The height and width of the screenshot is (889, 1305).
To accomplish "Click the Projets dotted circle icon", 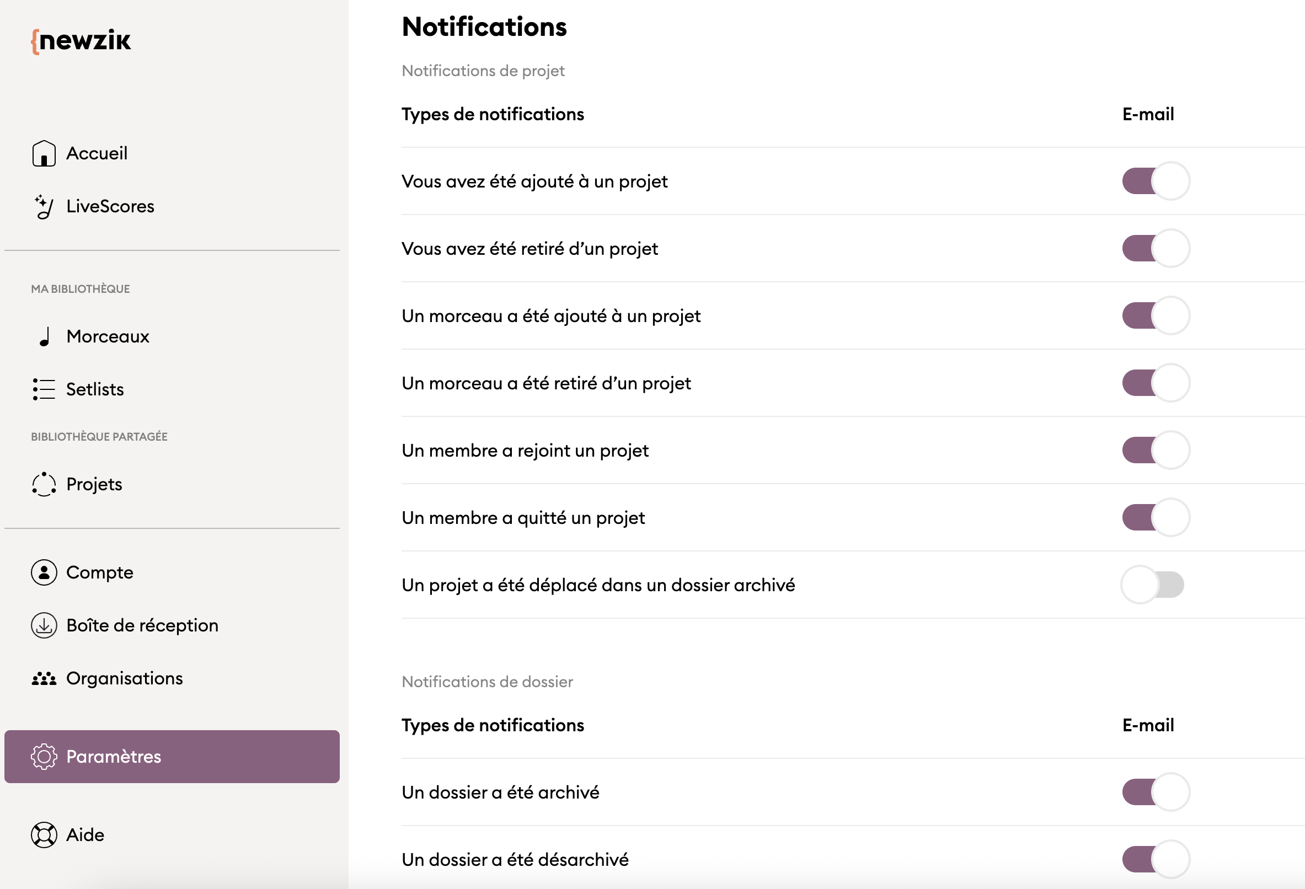I will tap(44, 484).
